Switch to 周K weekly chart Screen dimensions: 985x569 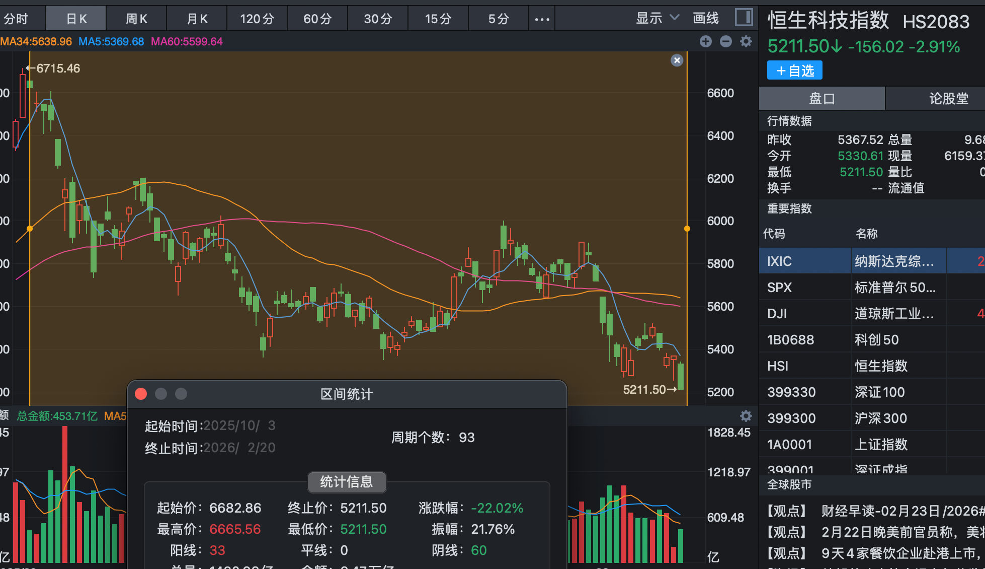coord(136,19)
